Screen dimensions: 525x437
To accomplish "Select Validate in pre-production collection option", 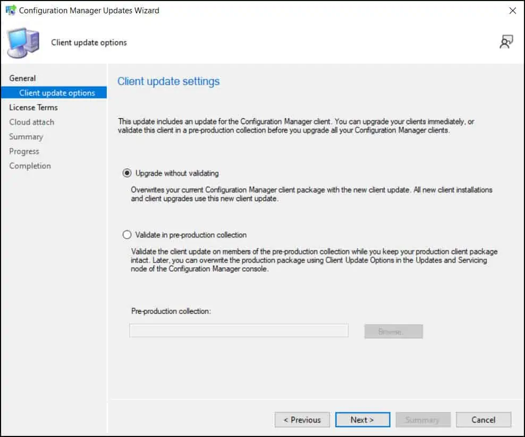I will (x=127, y=235).
